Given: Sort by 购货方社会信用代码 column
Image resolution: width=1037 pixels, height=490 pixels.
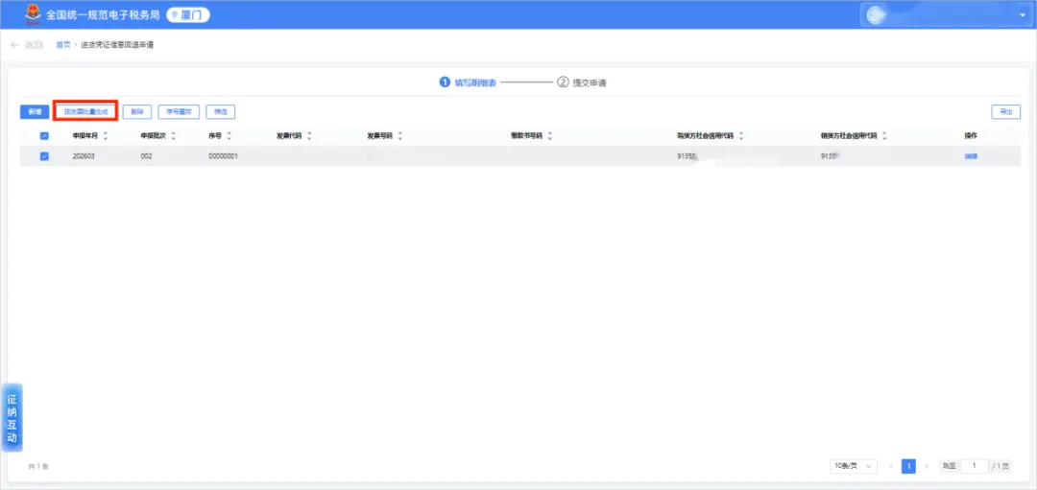Looking at the screenshot, I should click(x=740, y=136).
